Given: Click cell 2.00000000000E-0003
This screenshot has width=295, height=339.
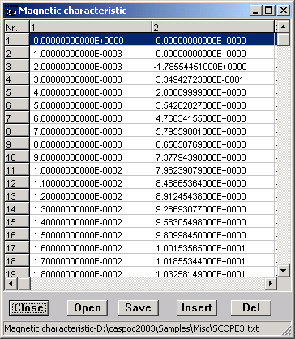Looking at the screenshot, I should tap(91, 66).
